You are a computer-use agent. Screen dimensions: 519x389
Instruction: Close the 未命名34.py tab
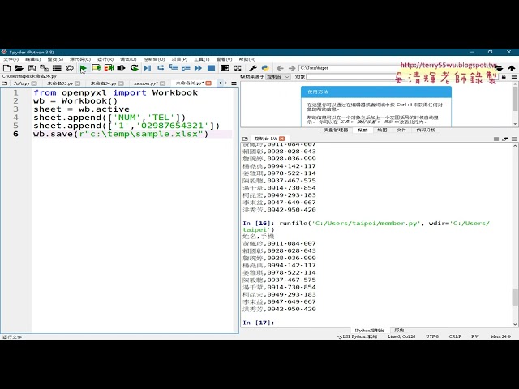click(121, 83)
